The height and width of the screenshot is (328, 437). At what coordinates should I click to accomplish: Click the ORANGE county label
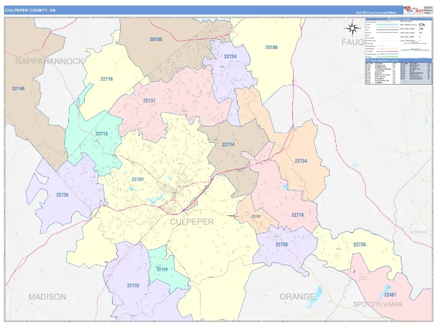point(297,297)
